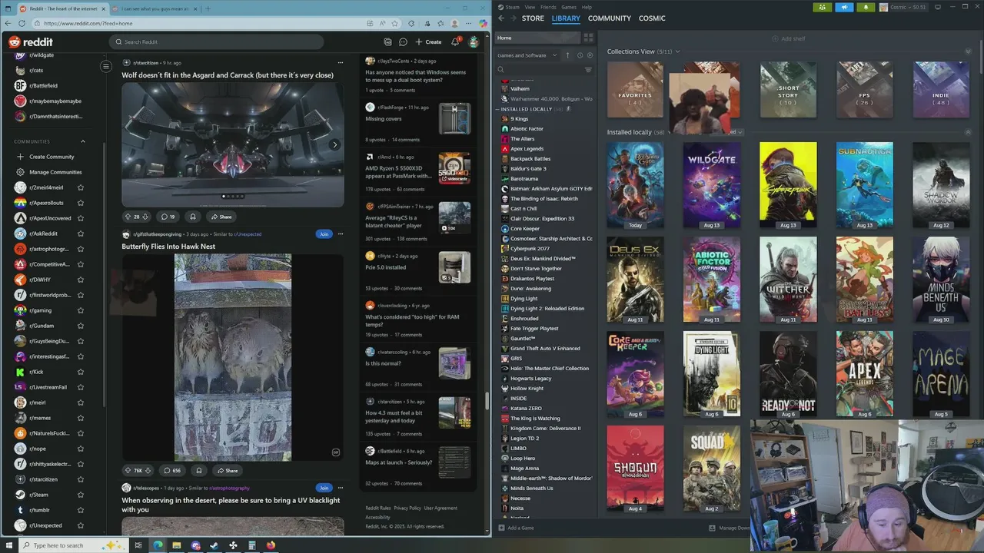Open Edge Copilot sidebar icon
Viewport: 984px width, 553px height.
(x=484, y=24)
